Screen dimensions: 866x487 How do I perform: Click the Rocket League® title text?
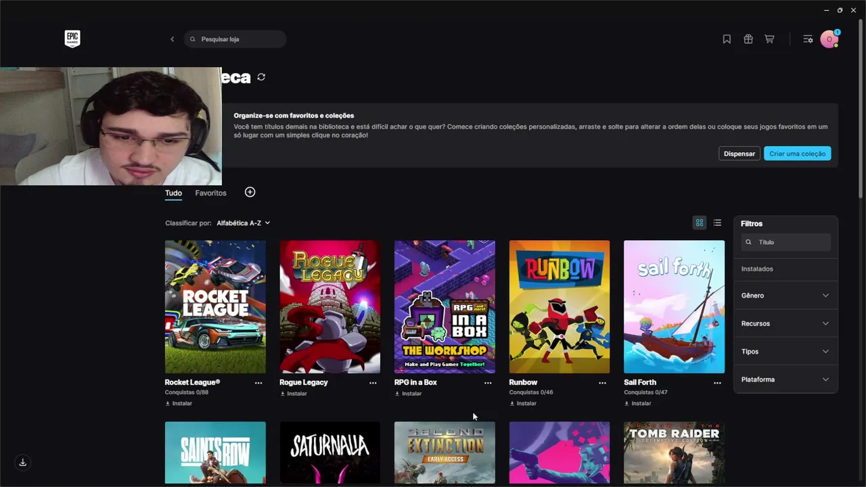tap(192, 382)
